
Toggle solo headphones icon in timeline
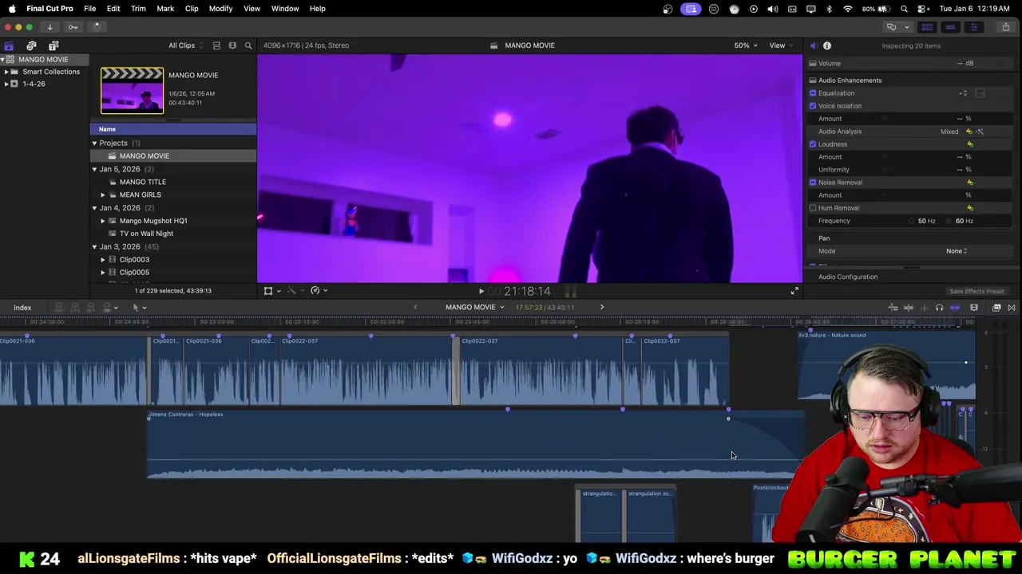point(939,308)
